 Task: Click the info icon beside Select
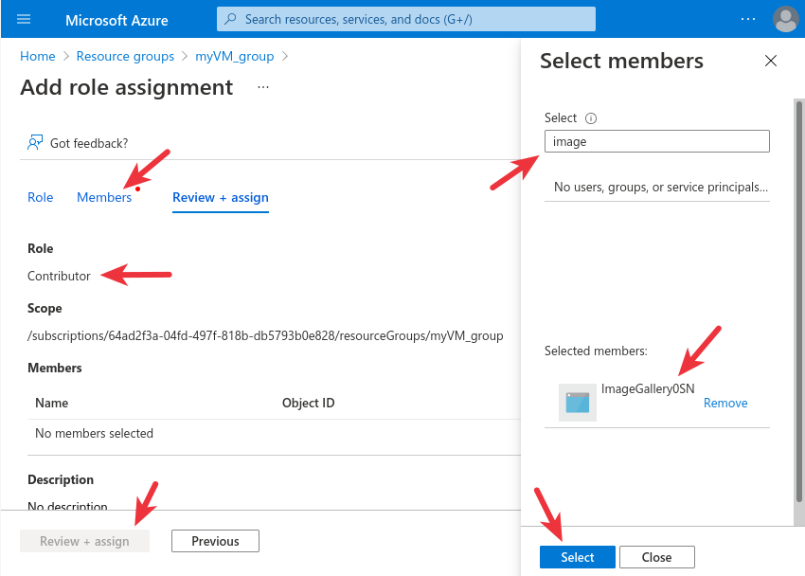(x=591, y=118)
